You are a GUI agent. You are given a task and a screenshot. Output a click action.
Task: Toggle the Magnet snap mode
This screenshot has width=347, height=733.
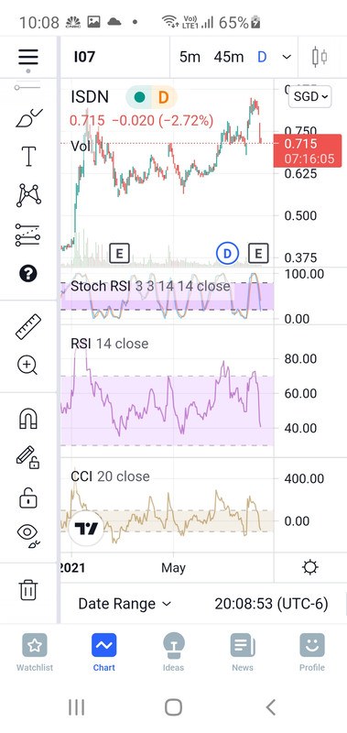tap(28, 419)
